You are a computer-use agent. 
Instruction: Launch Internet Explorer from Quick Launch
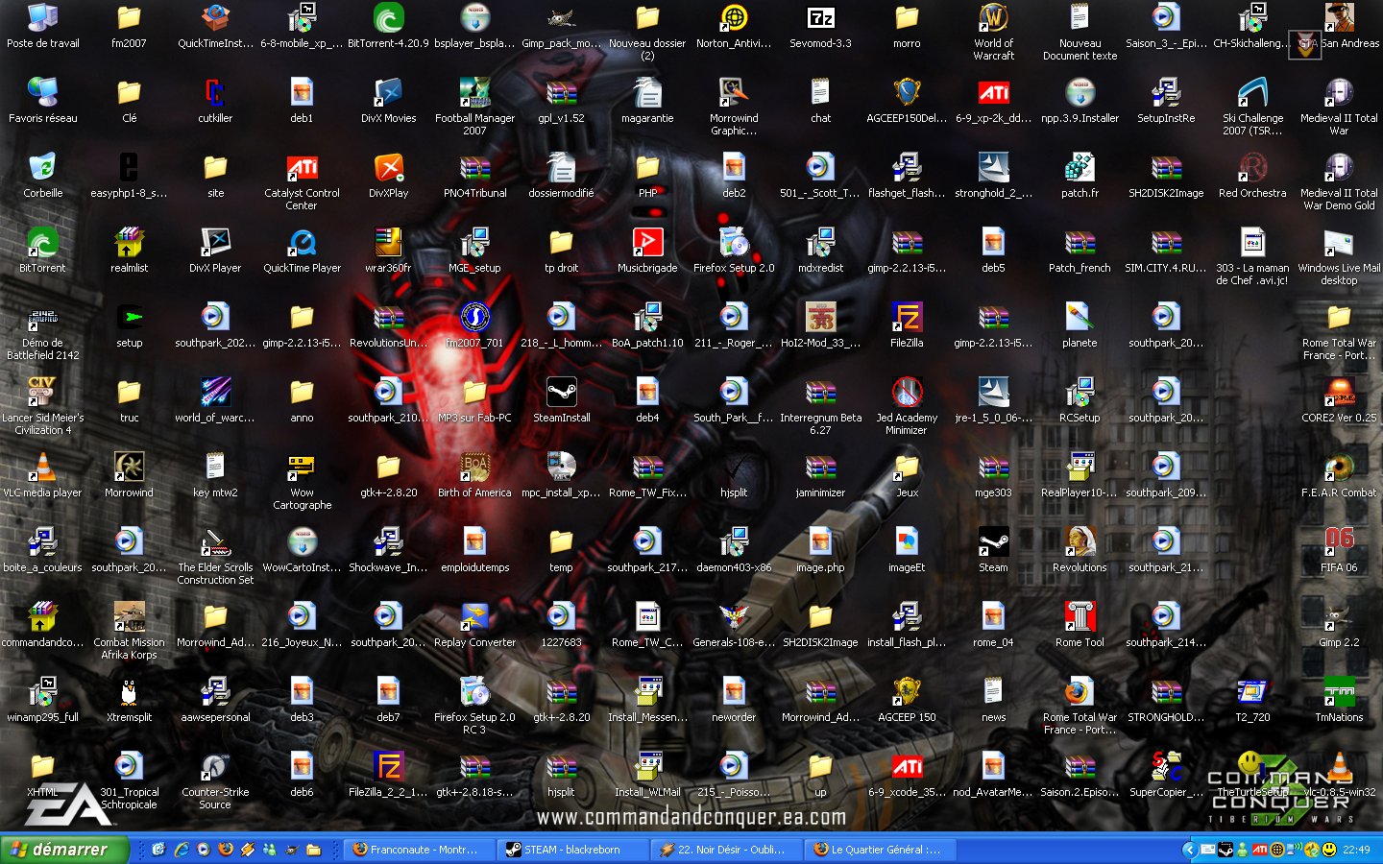point(181,850)
